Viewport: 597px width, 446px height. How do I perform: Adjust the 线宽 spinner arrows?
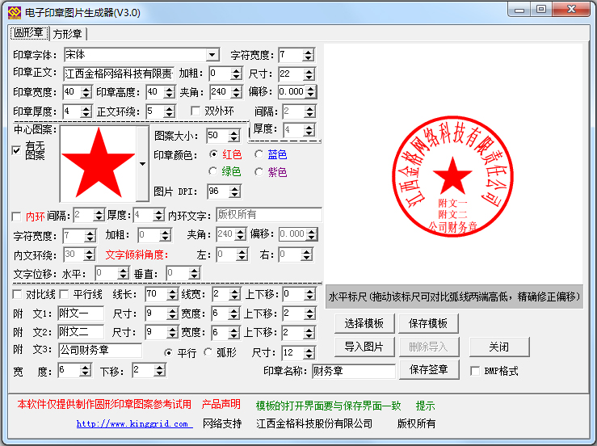(233, 294)
